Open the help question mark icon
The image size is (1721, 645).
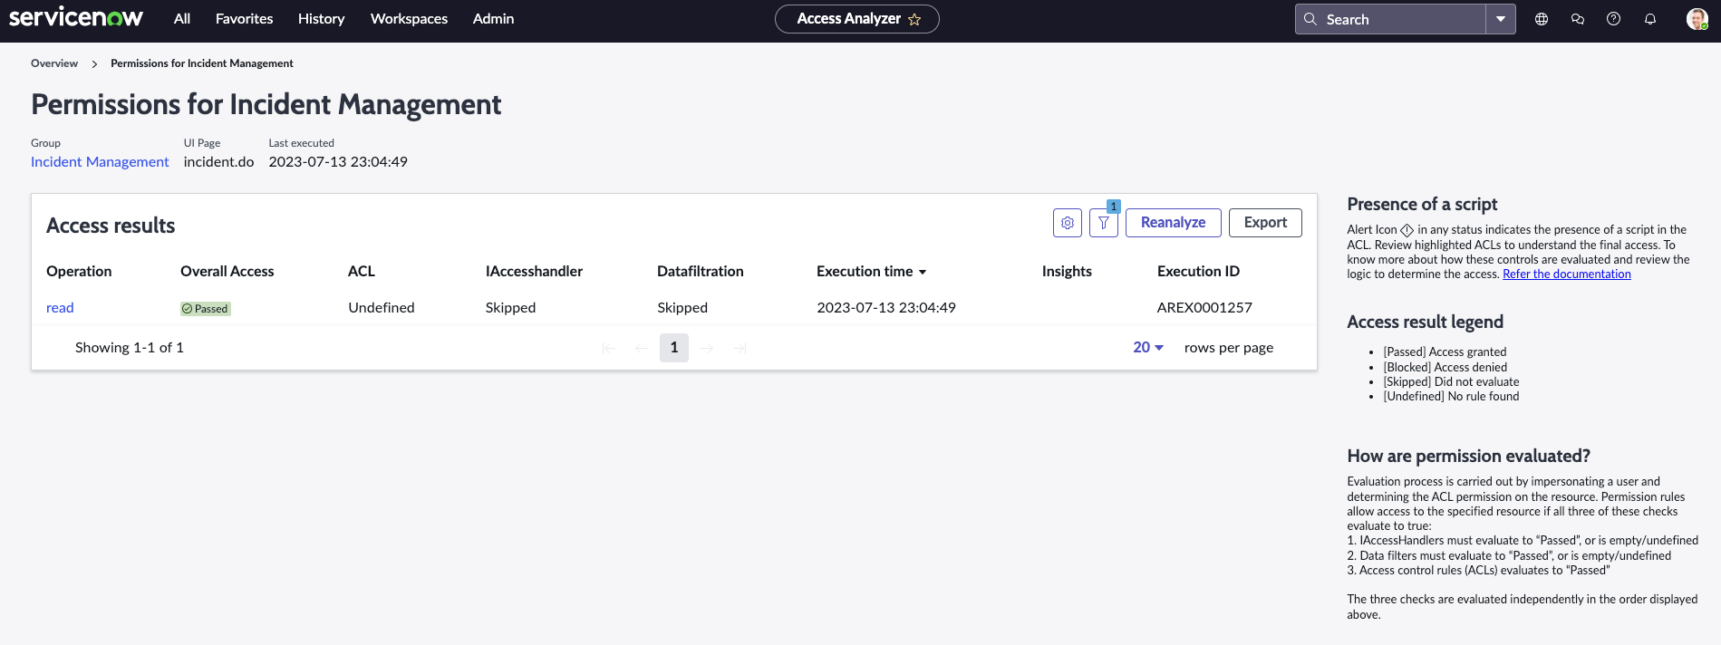[x=1614, y=19]
